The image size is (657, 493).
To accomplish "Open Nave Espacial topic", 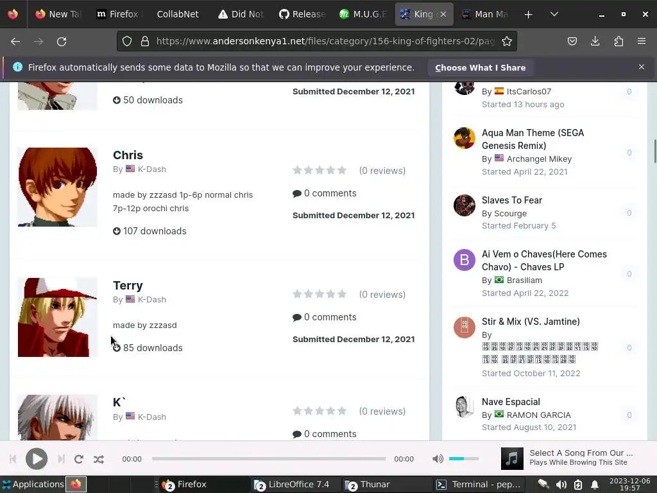I will pos(511,402).
